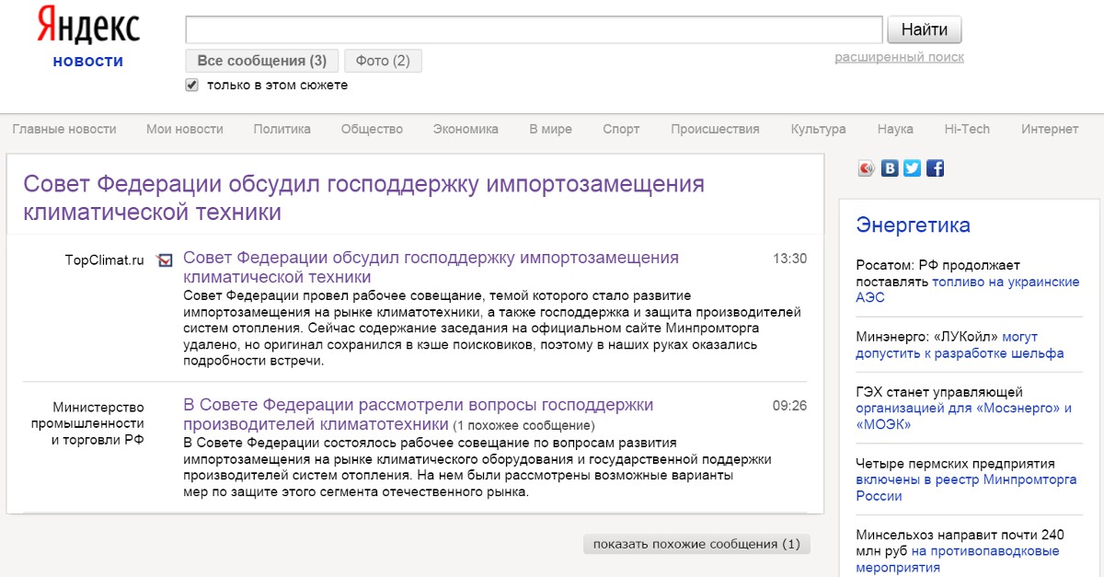
Task: Go to 'Hi-Tech' section
Action: point(967,129)
